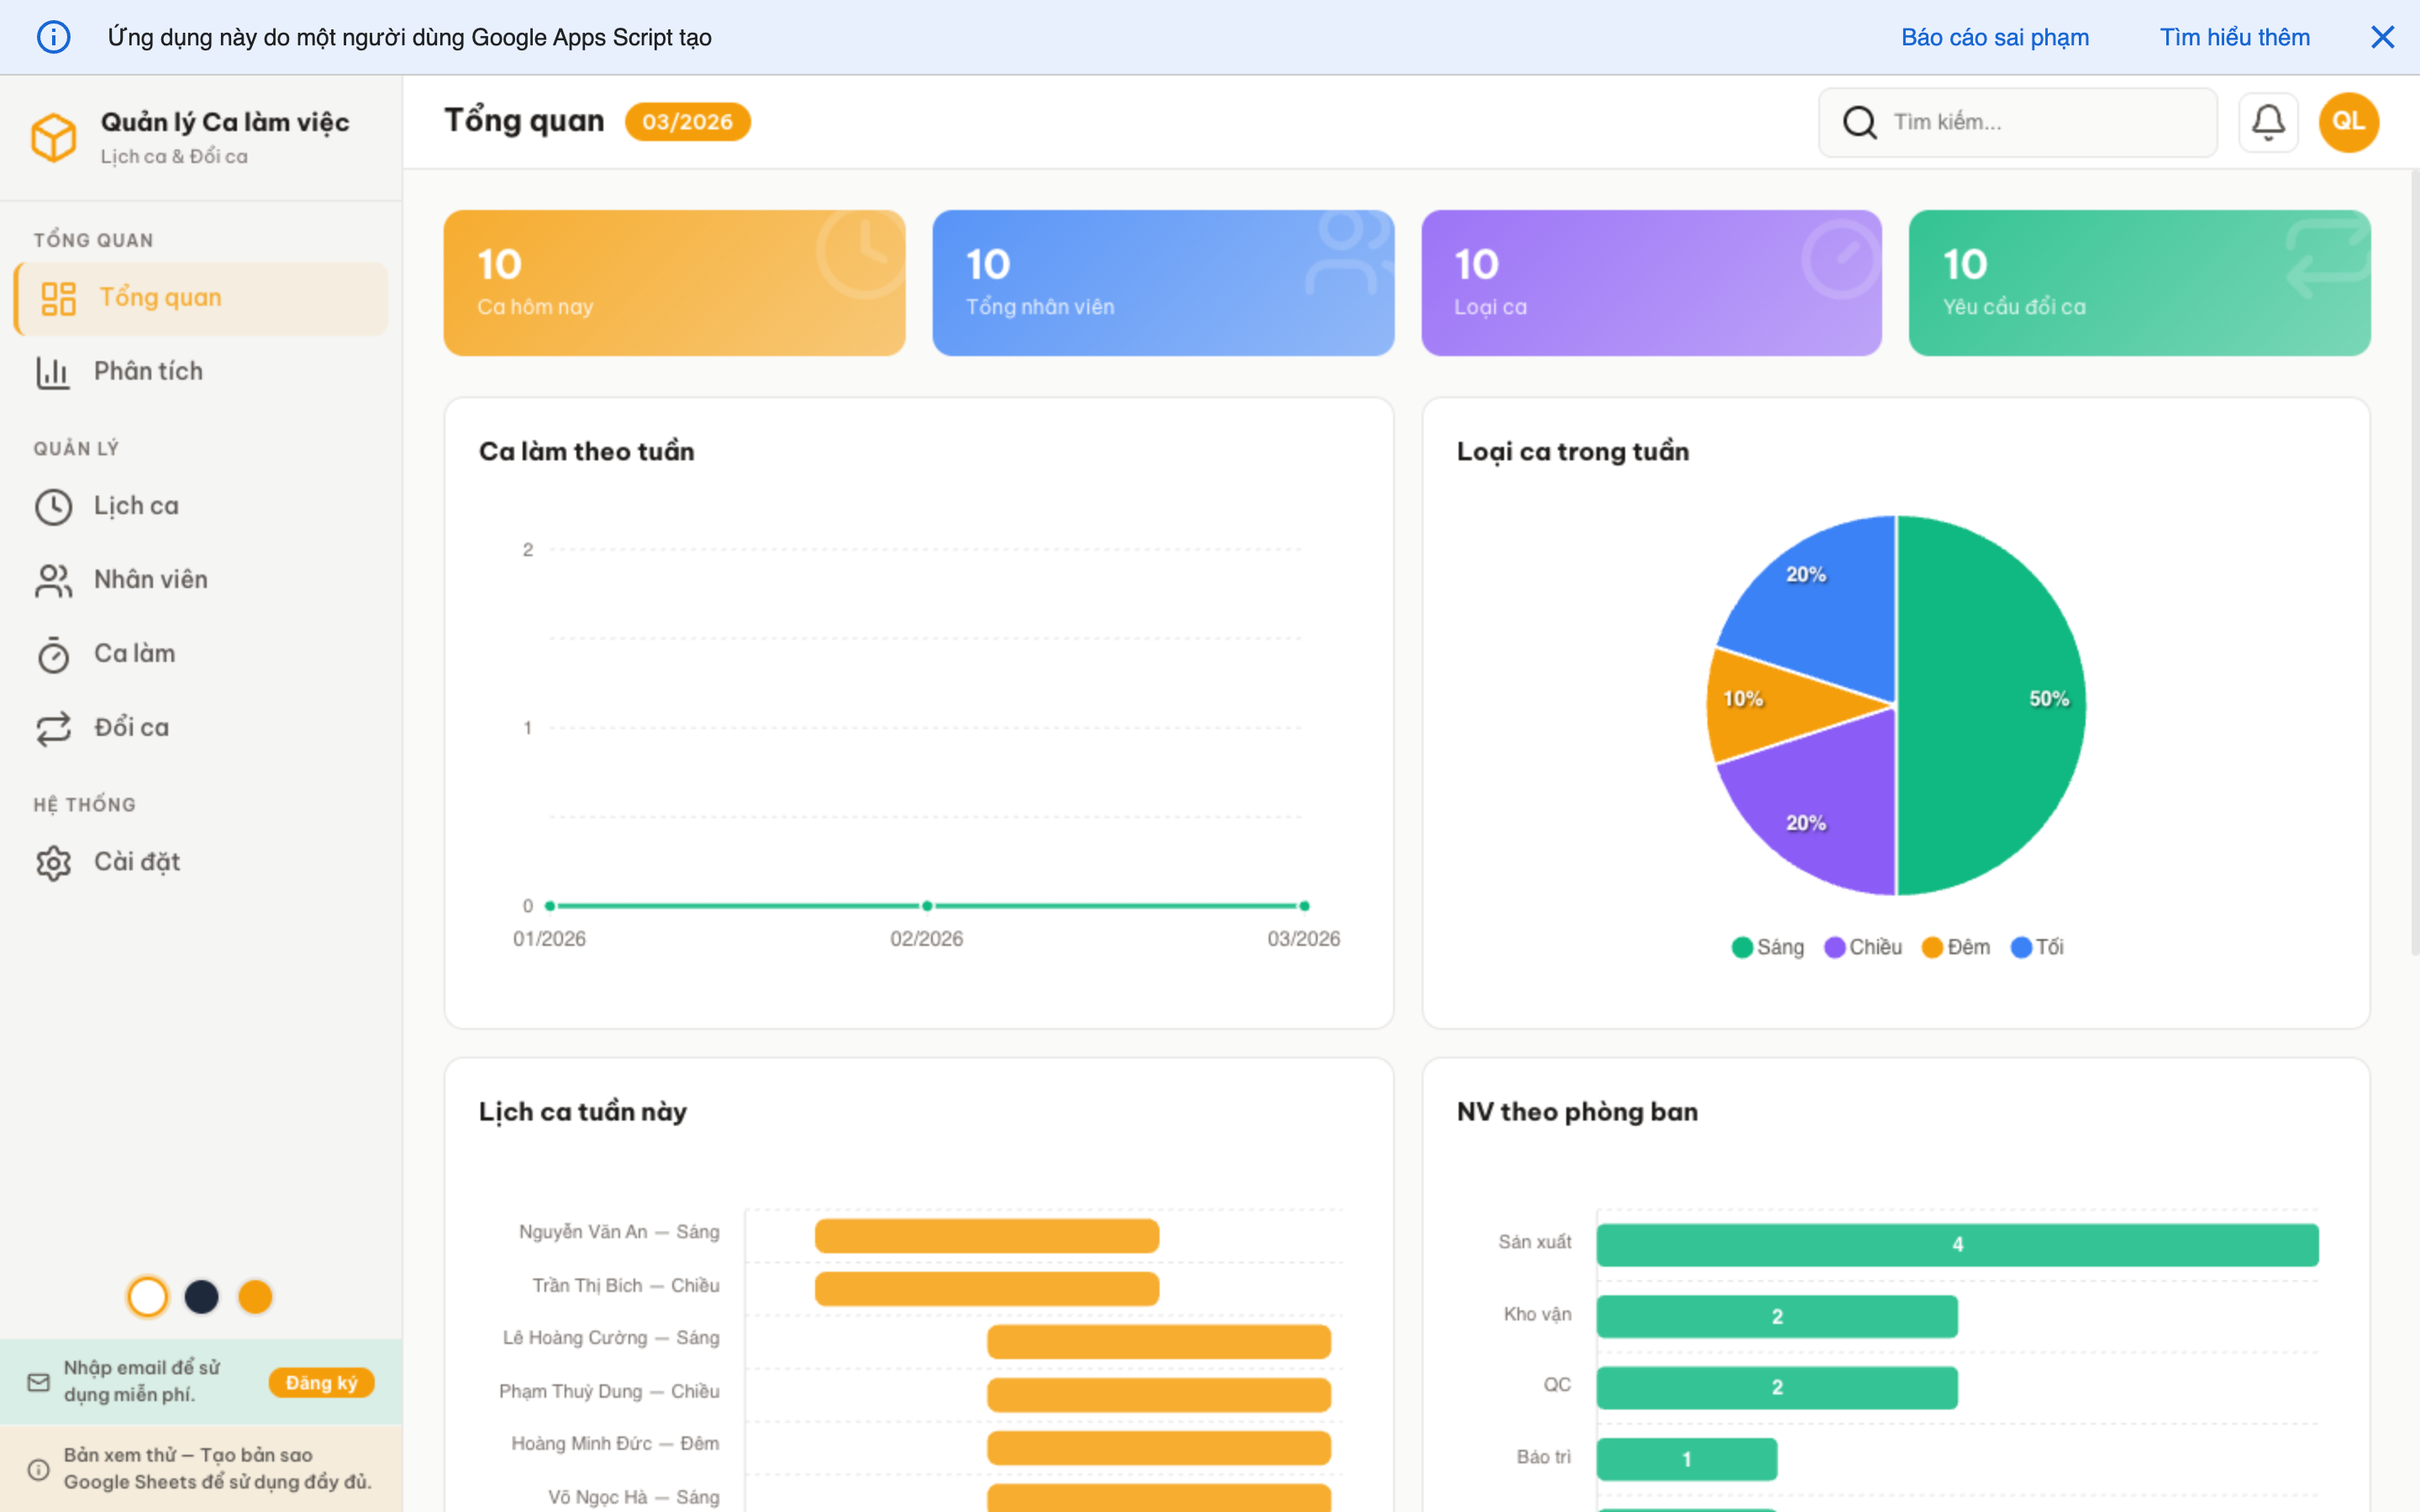2420x1512 pixels.
Task: Select Ca làm in sidebar
Action: coord(134,654)
